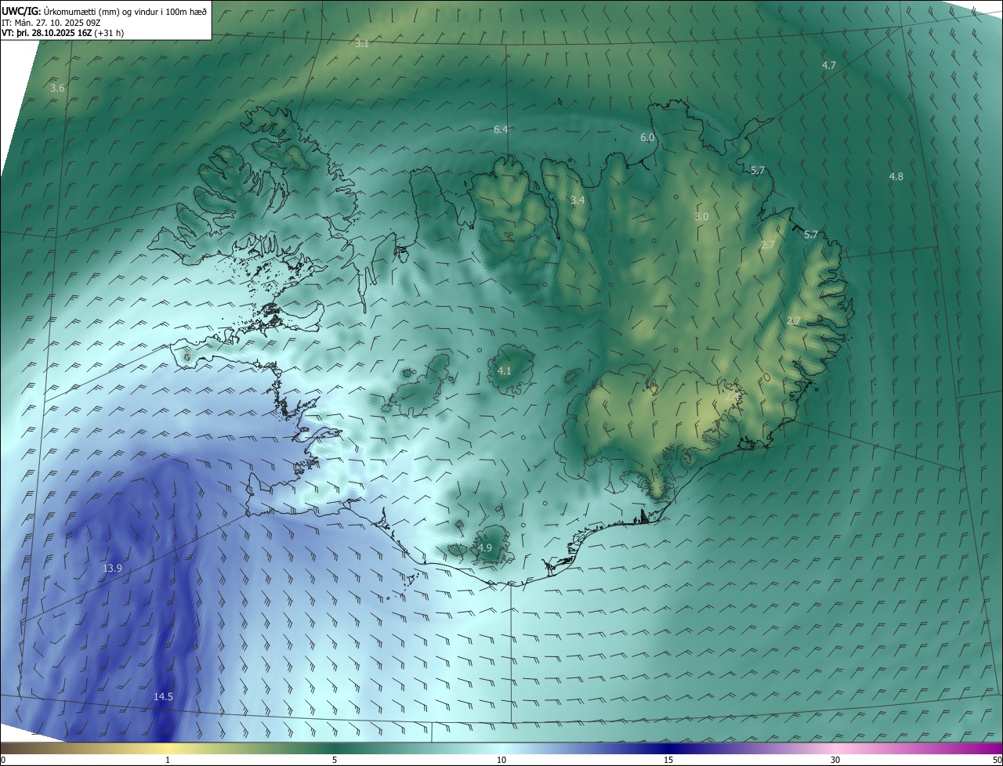This screenshot has width=1003, height=766.
Task: Click the 50 tick on the color scale
Action: coord(997,761)
